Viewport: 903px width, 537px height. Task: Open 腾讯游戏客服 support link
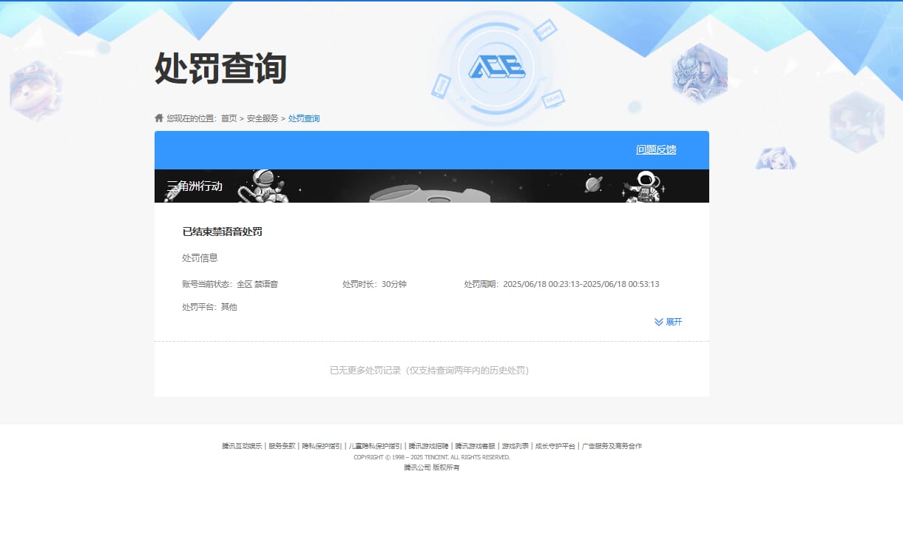(x=475, y=446)
